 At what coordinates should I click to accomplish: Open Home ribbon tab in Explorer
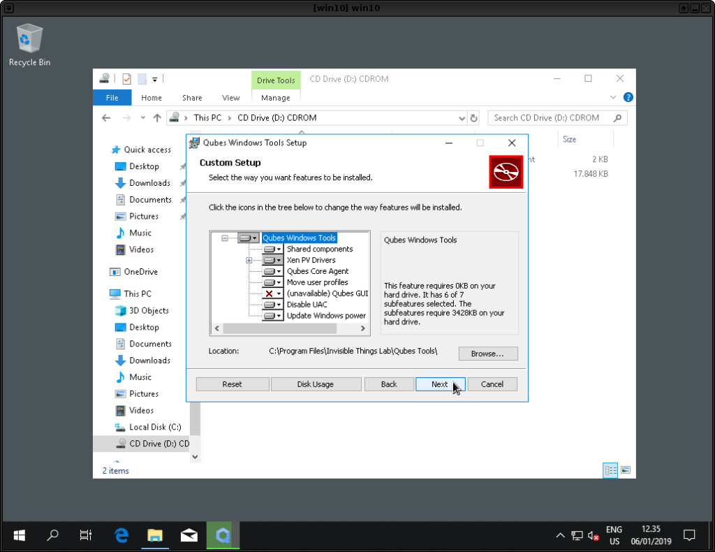(x=152, y=98)
